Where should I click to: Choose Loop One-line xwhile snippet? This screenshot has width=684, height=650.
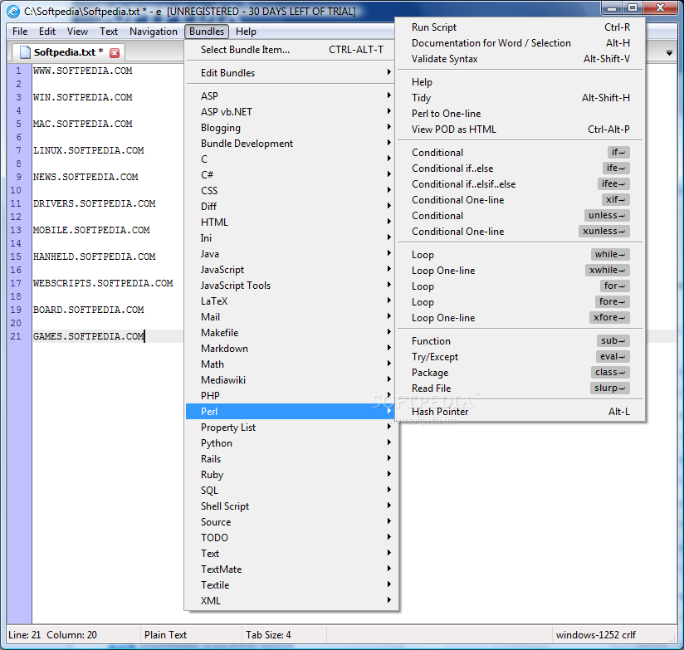click(520, 271)
